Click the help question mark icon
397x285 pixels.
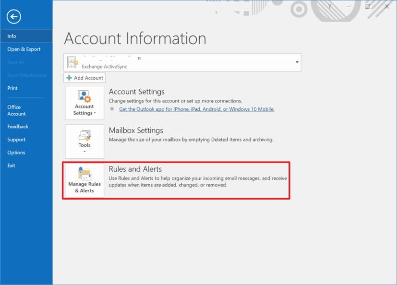[x=329, y=7]
